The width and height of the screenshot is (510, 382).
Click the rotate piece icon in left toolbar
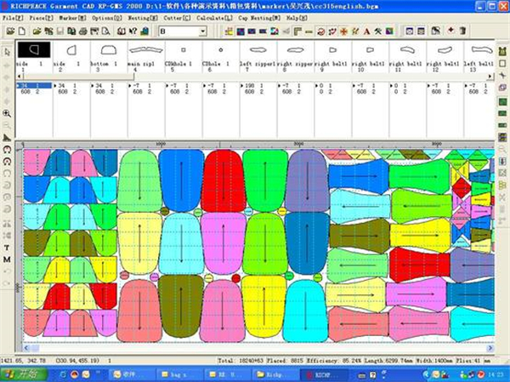coord(7,149)
